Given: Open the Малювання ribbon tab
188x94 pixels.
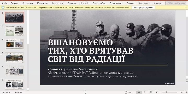Looking at the screenshot, I should pyautogui.click(x=43, y=3).
